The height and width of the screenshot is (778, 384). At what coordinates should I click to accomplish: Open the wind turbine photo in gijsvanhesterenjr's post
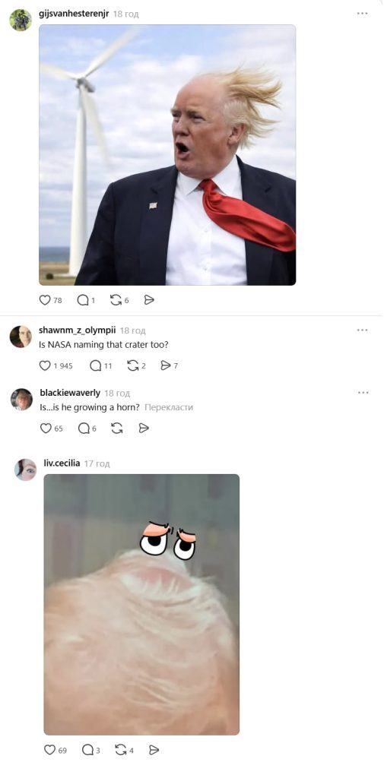coord(167,155)
